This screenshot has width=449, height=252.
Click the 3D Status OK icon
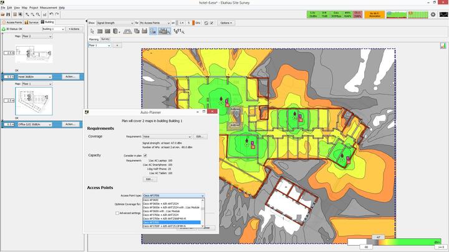point(4,29)
